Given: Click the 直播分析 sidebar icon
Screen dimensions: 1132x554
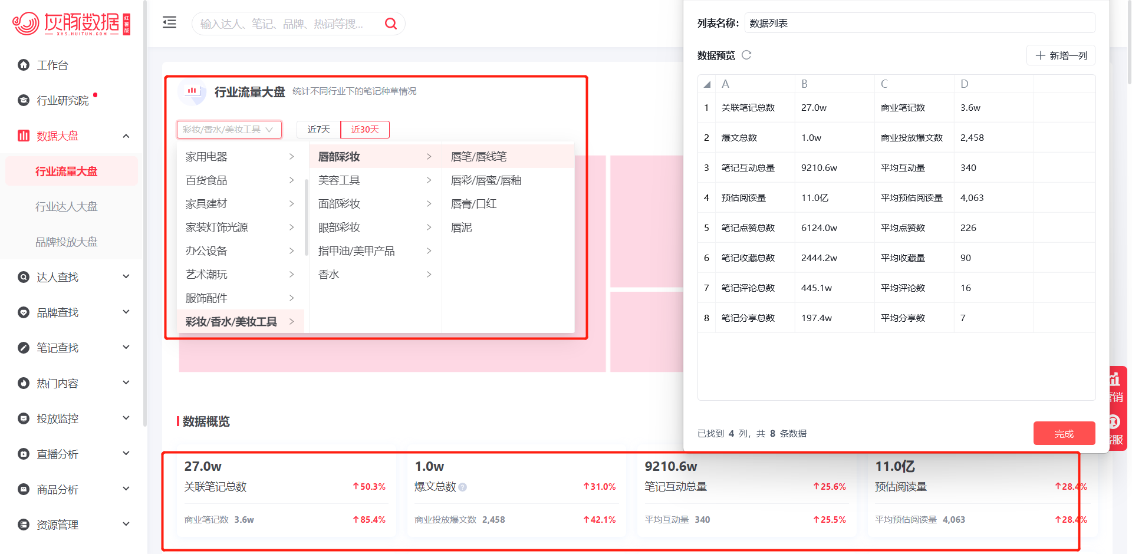Looking at the screenshot, I should tap(24, 454).
